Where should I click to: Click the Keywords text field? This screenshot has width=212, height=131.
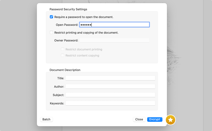110,103
